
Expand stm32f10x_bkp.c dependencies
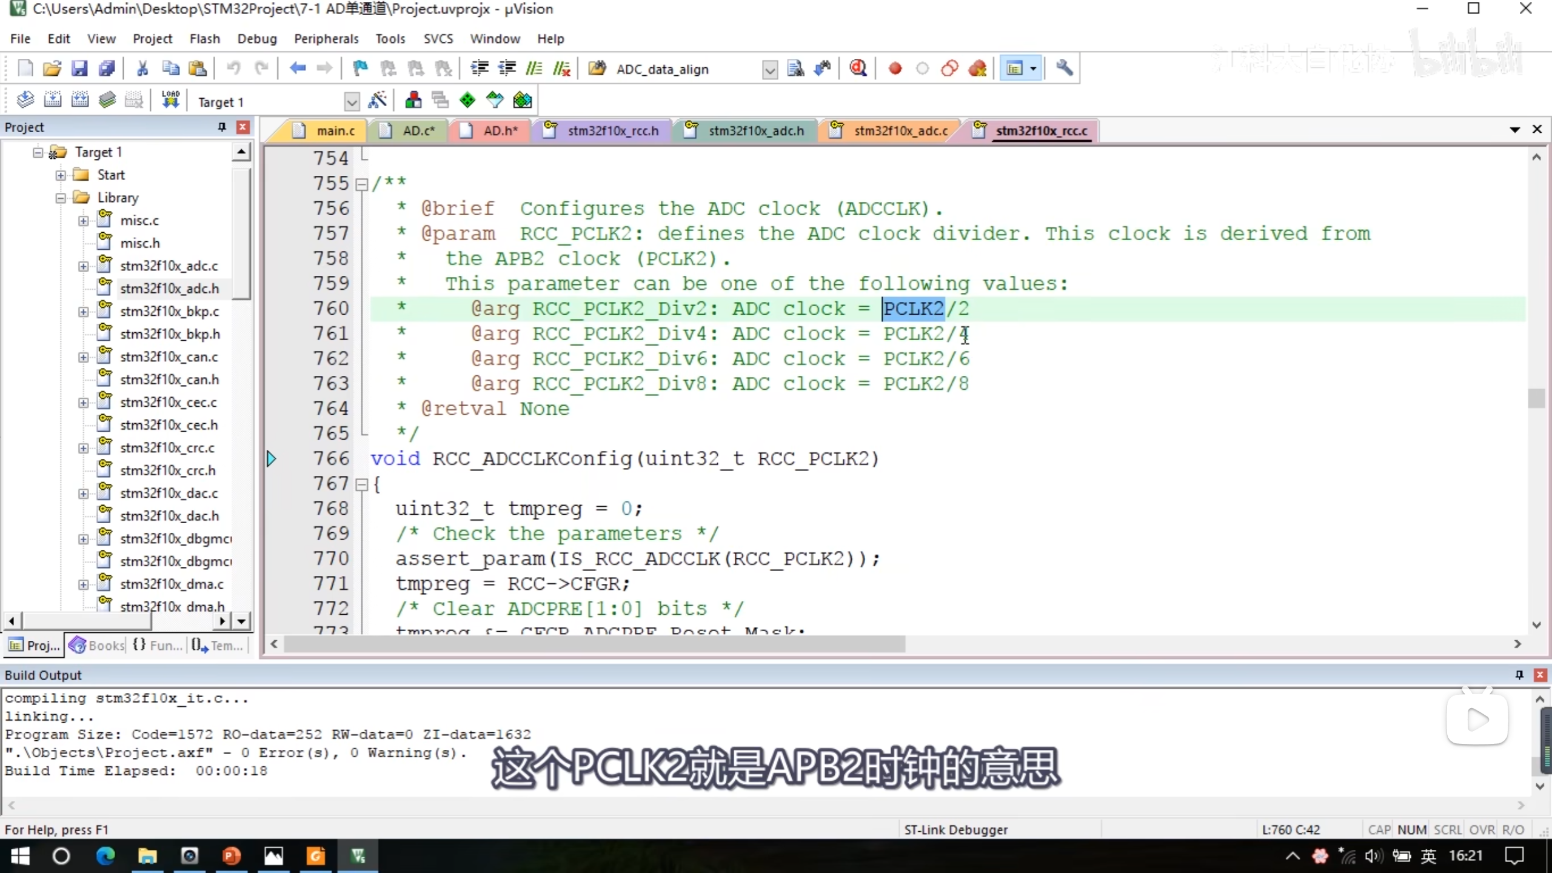coord(83,312)
